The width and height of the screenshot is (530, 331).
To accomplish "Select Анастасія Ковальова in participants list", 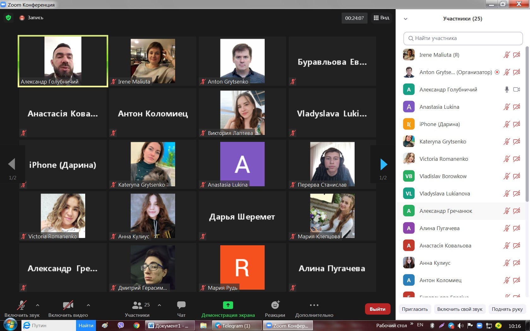I will point(461,246).
